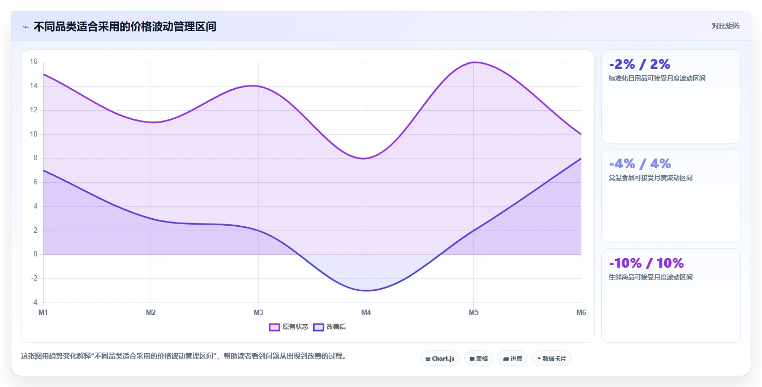Screen dimensions: 762x387
Task: Select the 表格 tag
Action: [479, 359]
